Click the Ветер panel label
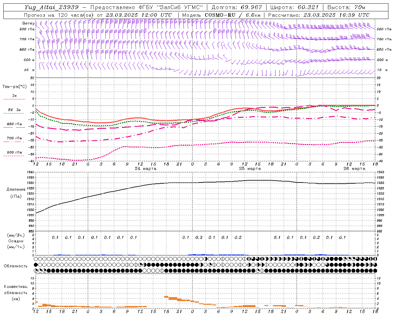The image size is (393, 314). 28,23
